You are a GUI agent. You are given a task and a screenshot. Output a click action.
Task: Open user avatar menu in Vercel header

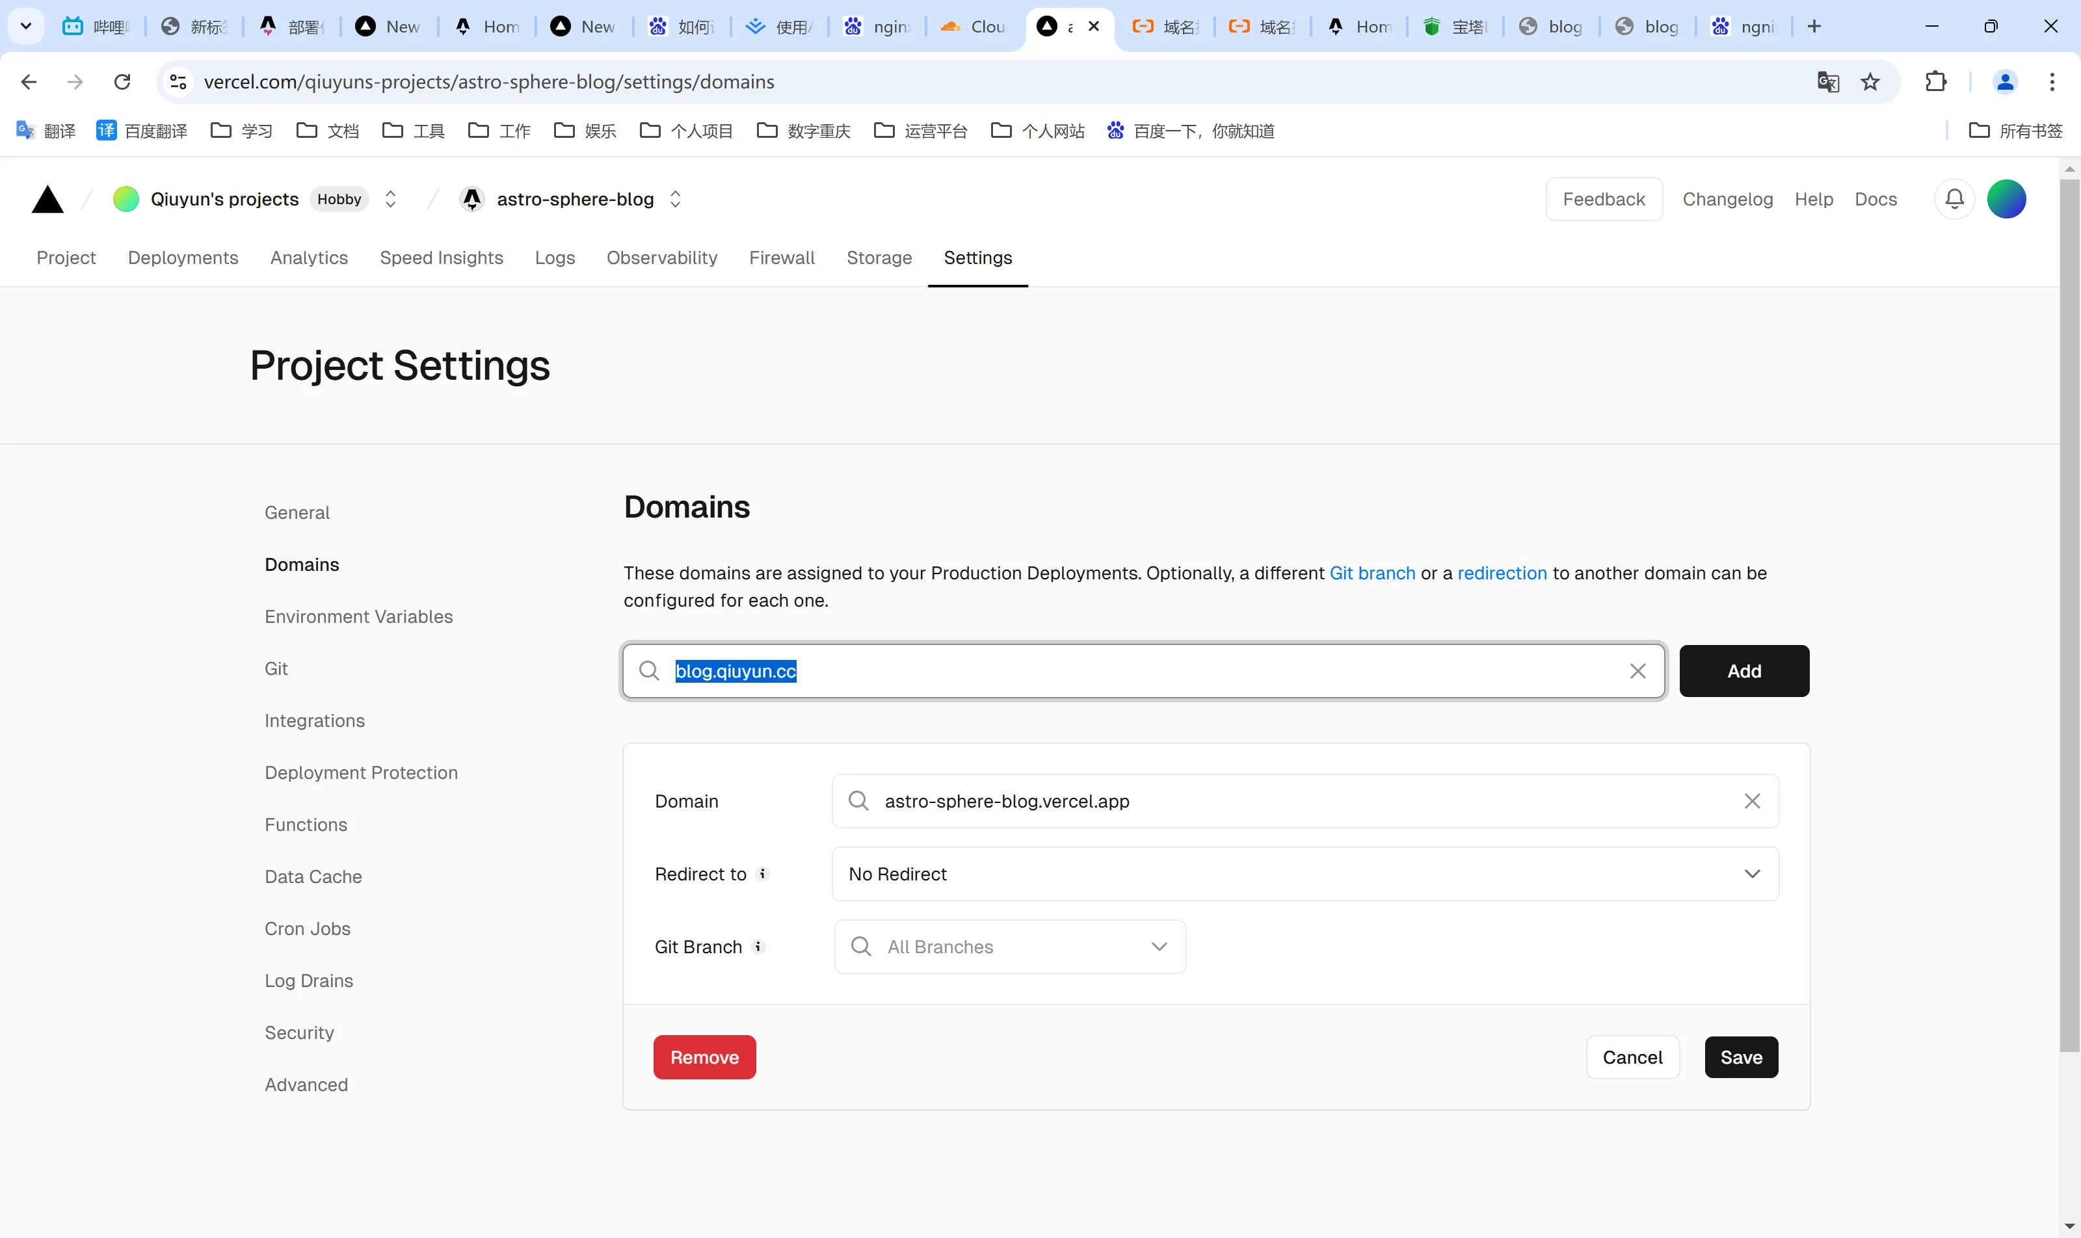point(2006,200)
